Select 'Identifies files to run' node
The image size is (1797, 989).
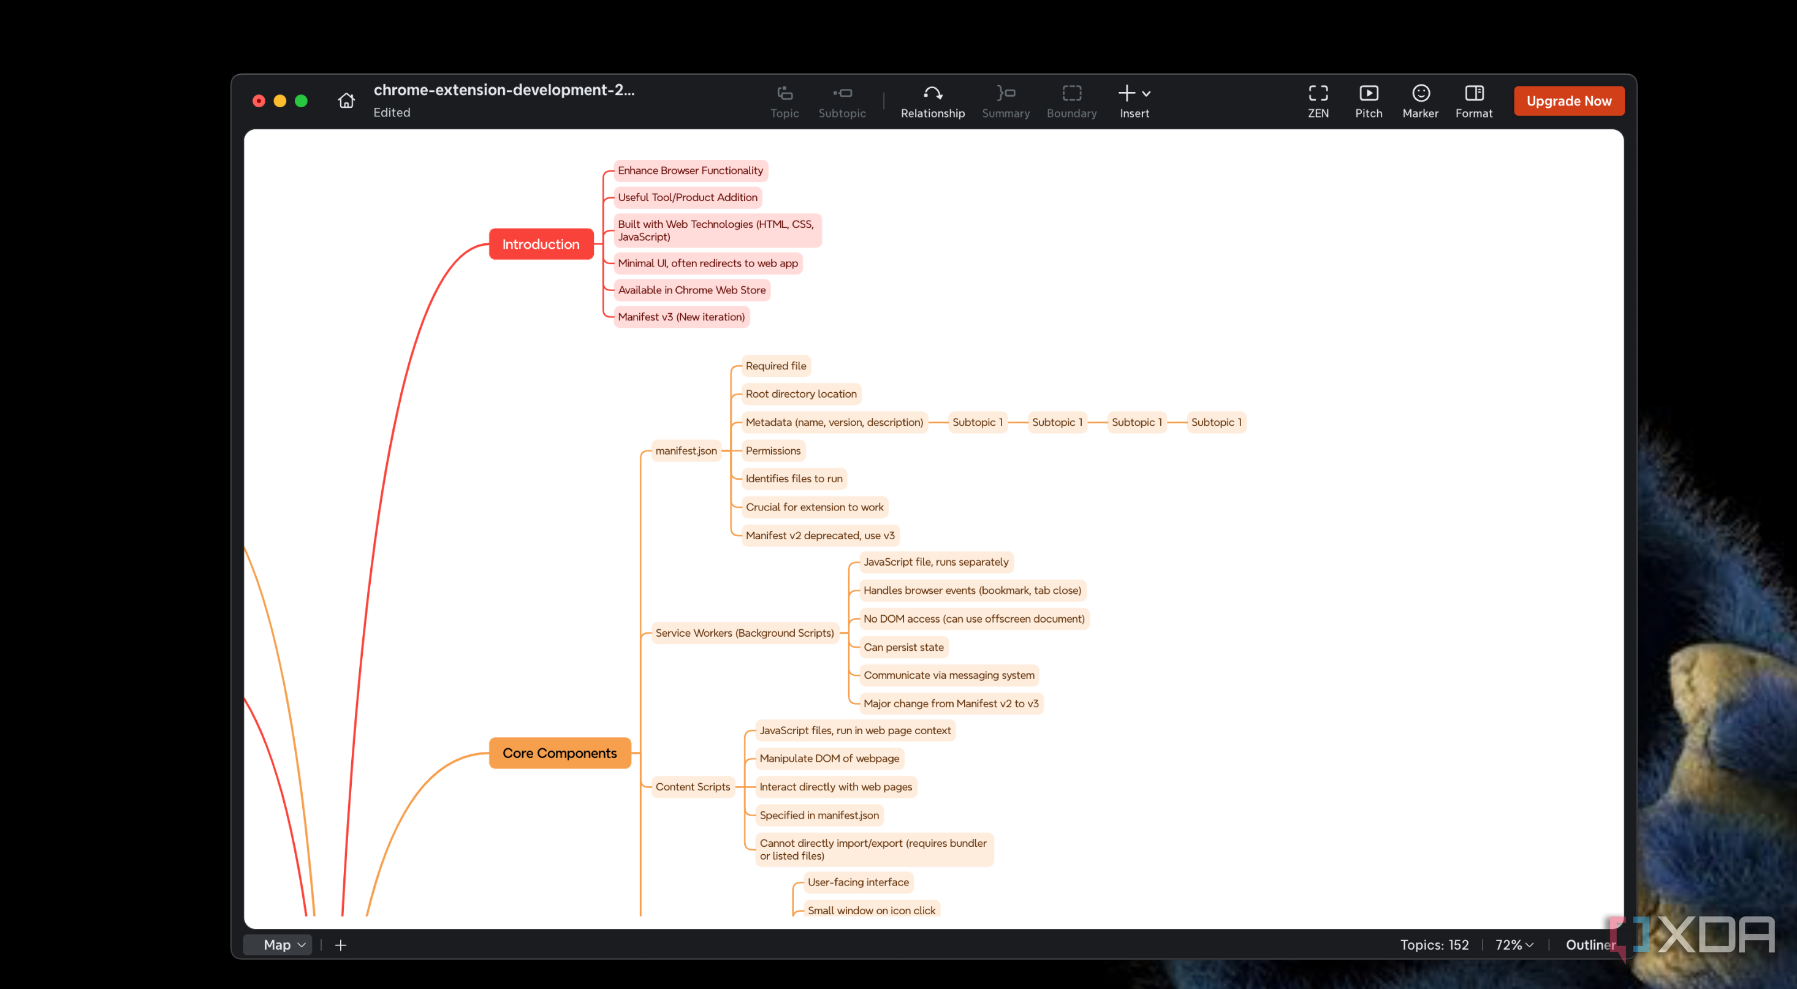[794, 479]
